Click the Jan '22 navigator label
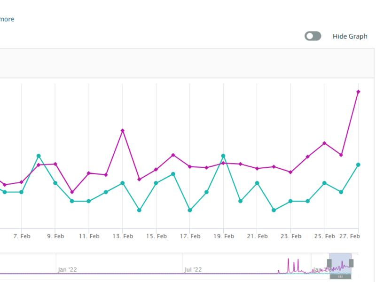The image size is (376, 282). tap(67, 270)
